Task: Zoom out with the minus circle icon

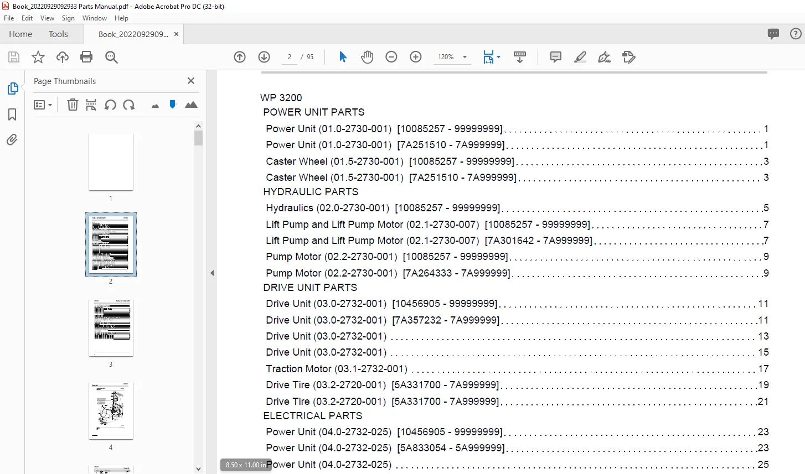Action: click(391, 57)
